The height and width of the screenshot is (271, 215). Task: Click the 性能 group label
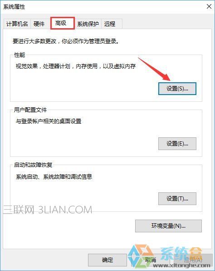coord(20,55)
